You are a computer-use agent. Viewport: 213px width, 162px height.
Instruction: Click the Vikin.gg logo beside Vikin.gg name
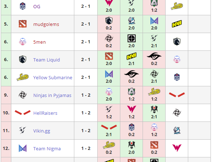(x=23, y=131)
